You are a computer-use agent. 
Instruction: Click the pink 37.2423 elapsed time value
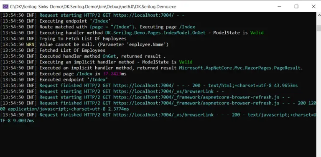coord(112,74)
